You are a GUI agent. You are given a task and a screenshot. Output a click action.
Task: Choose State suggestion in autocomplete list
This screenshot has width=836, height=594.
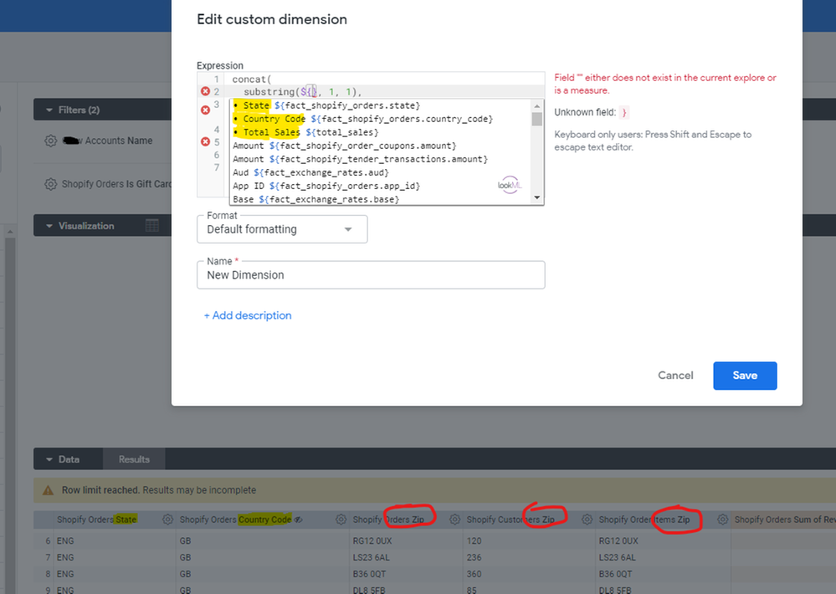coord(380,105)
